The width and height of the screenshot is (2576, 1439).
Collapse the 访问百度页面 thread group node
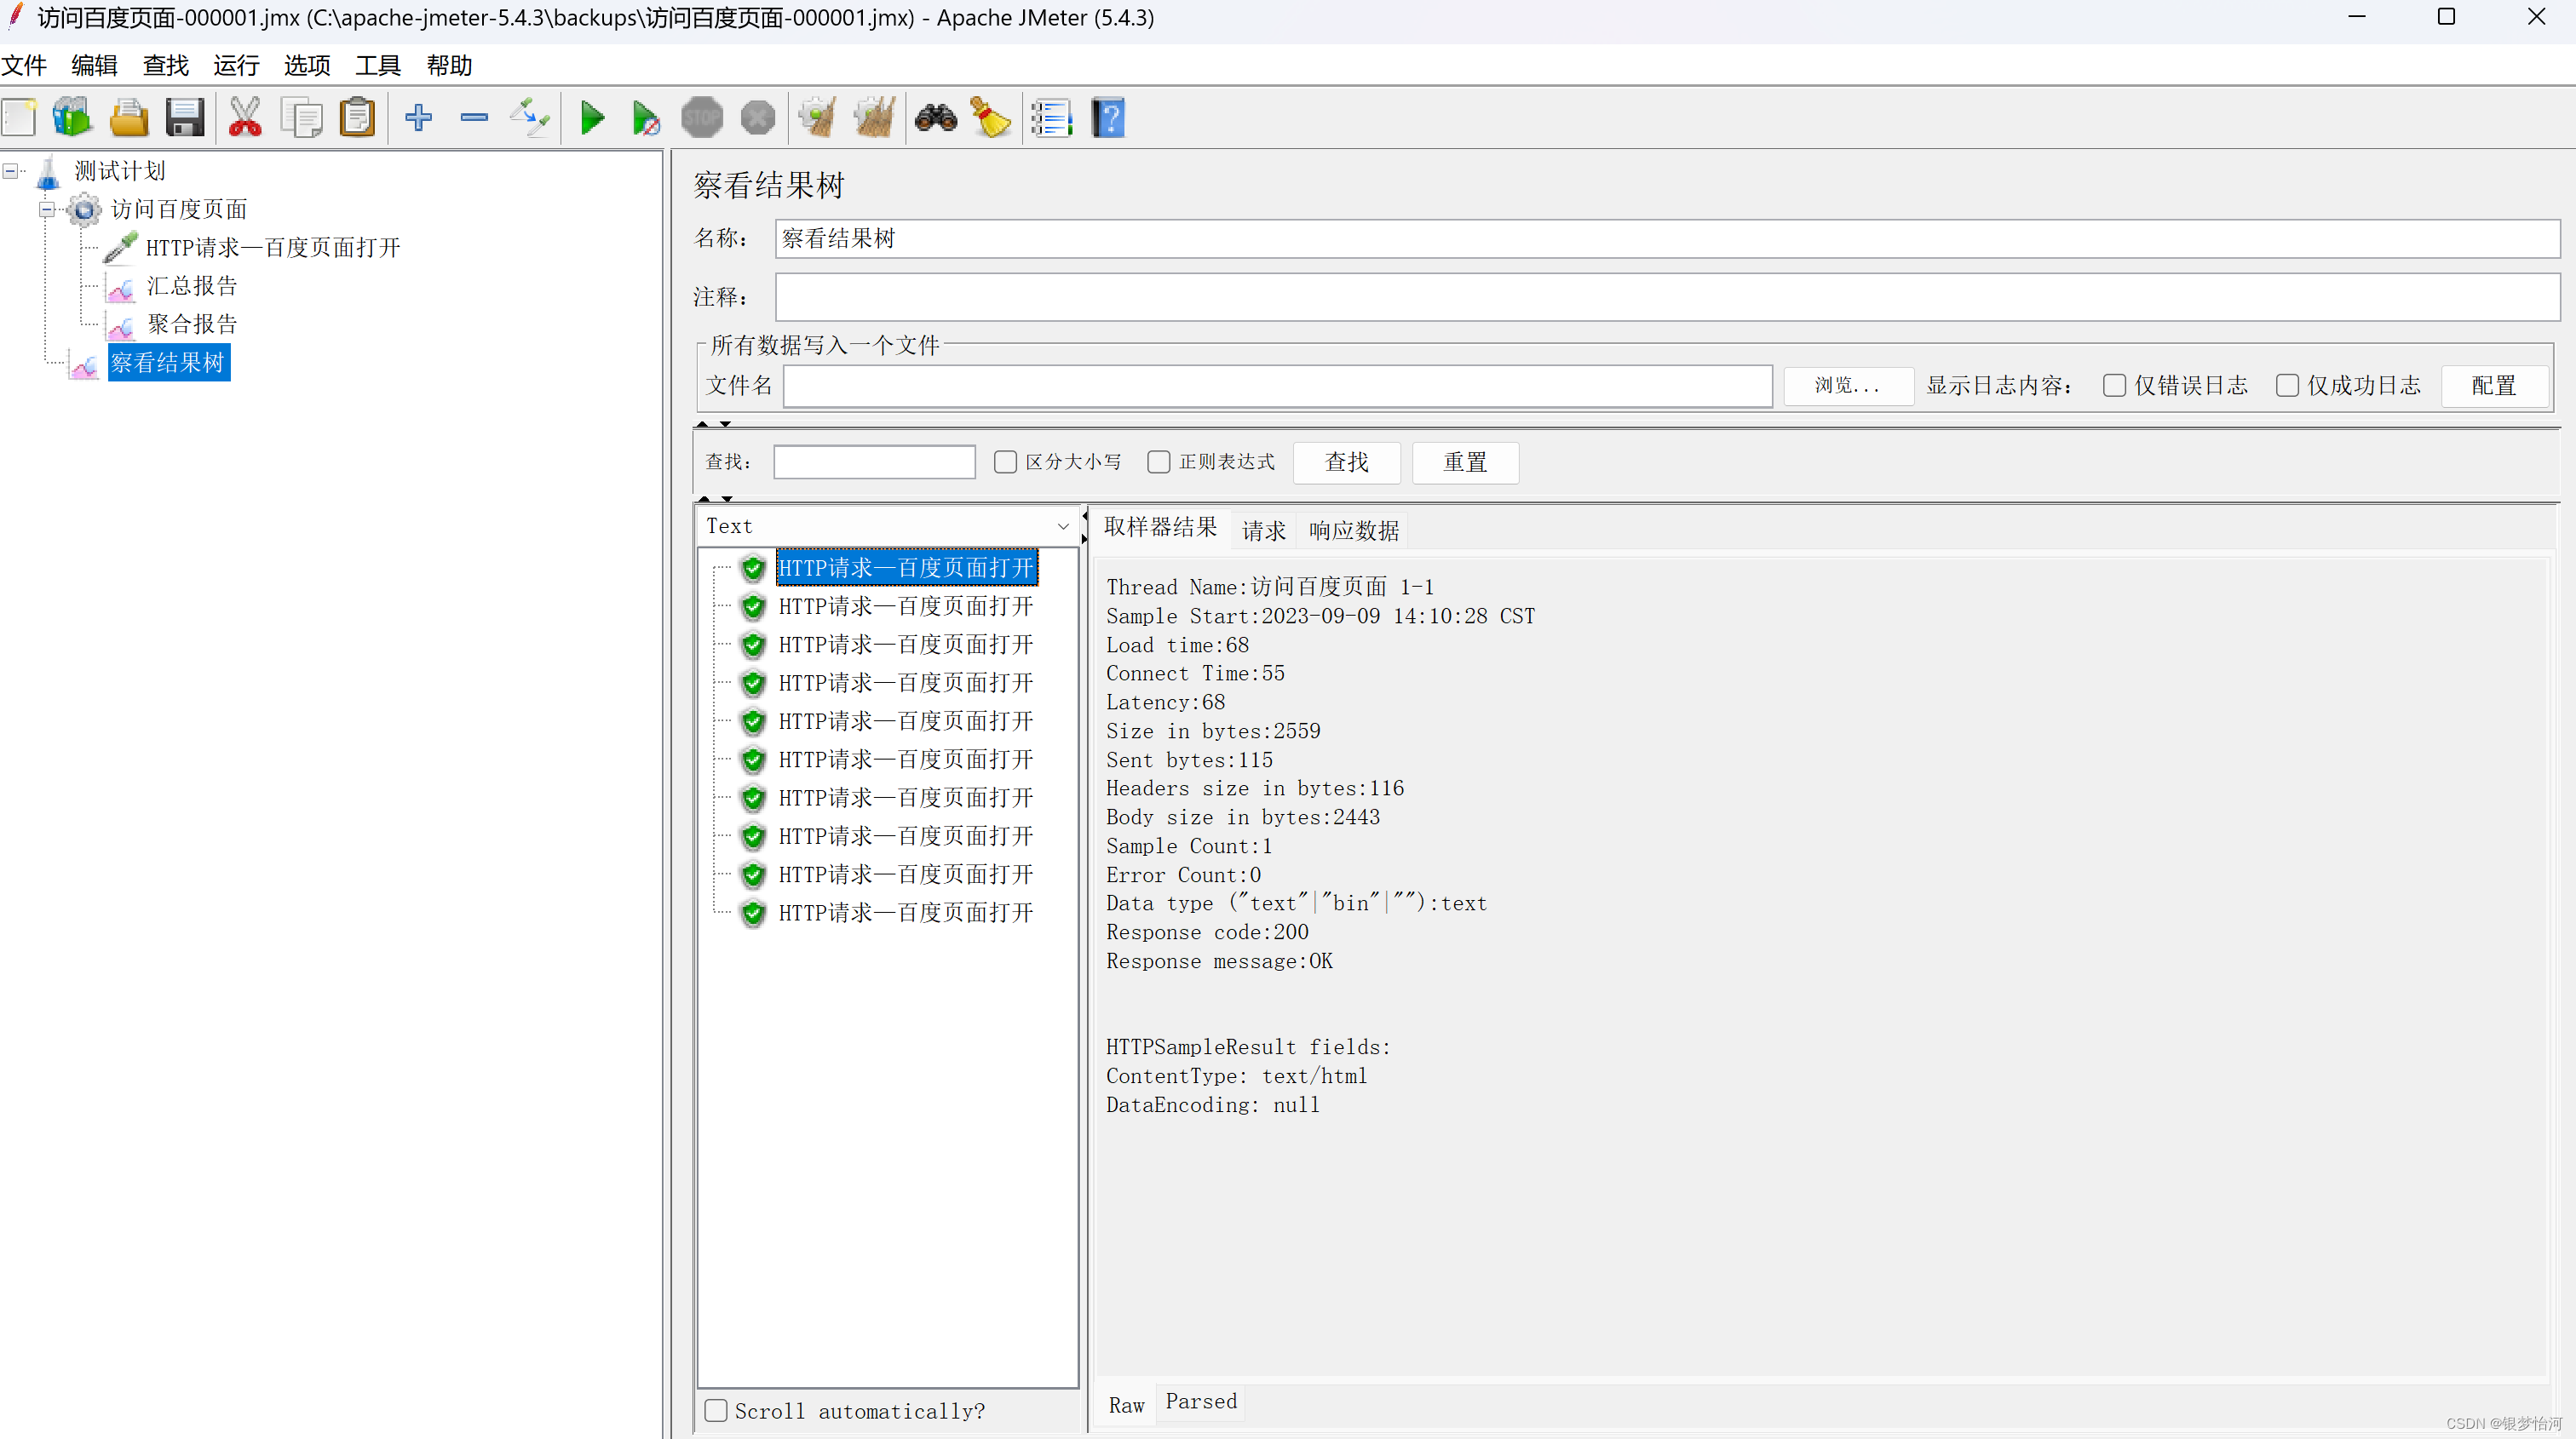coord(46,209)
